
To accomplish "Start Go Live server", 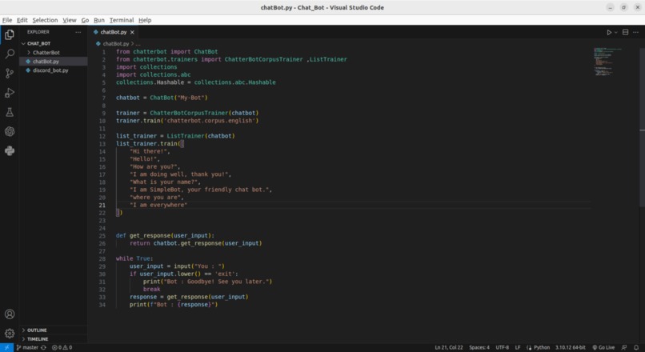I will 603,347.
